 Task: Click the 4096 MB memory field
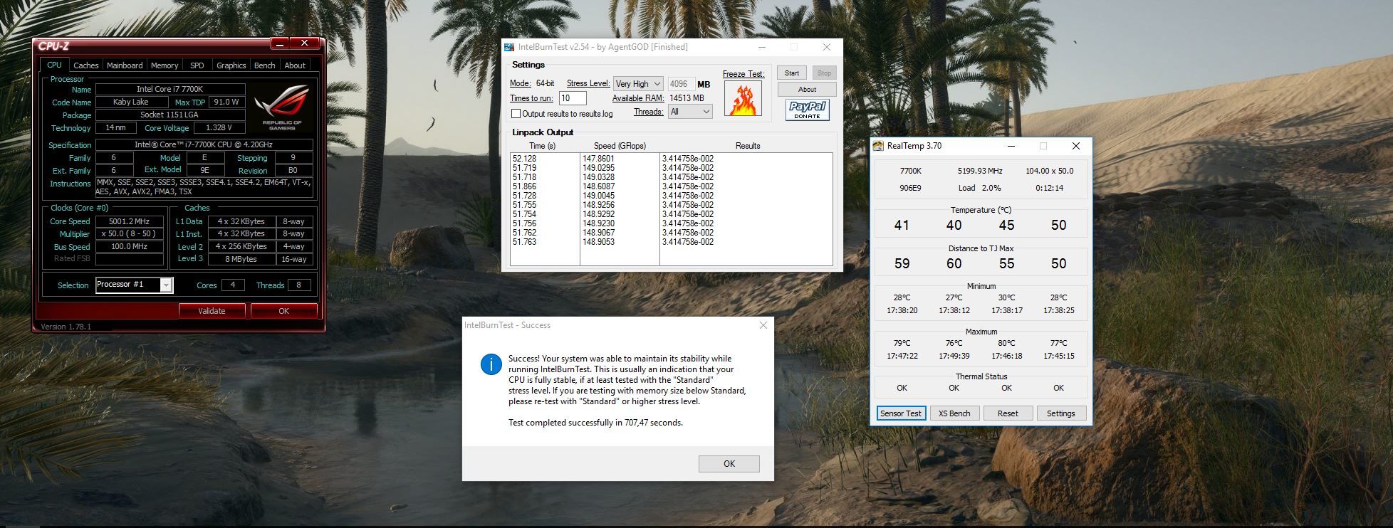click(681, 84)
